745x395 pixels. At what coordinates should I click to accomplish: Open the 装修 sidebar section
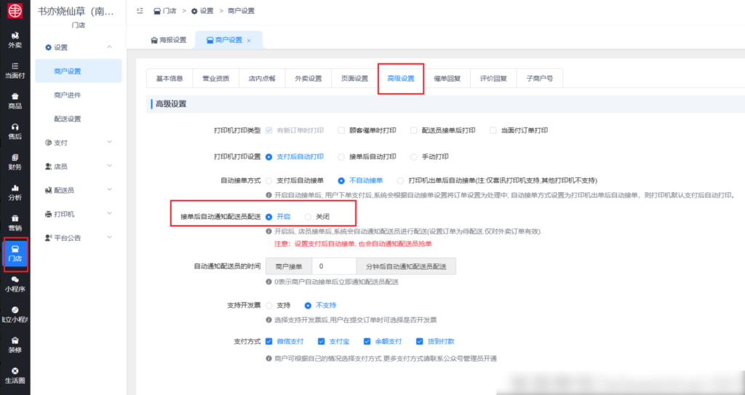[x=15, y=345]
